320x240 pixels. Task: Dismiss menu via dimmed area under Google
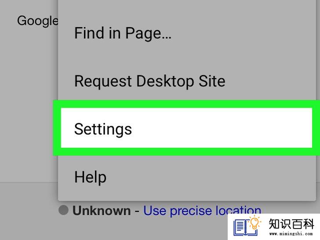tap(29, 102)
